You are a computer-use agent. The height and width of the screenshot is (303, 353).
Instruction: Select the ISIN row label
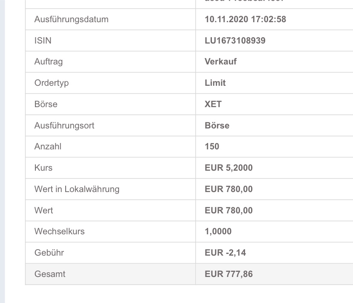[43, 41]
